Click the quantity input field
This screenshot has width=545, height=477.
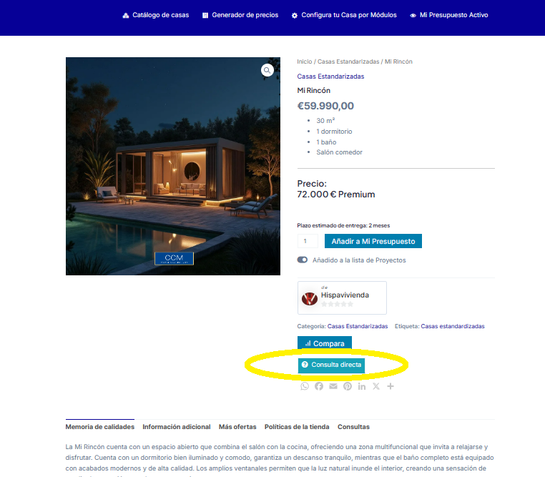[x=308, y=241]
